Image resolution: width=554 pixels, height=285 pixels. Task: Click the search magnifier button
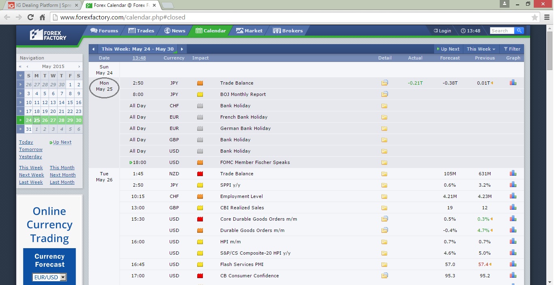pyautogui.click(x=519, y=30)
